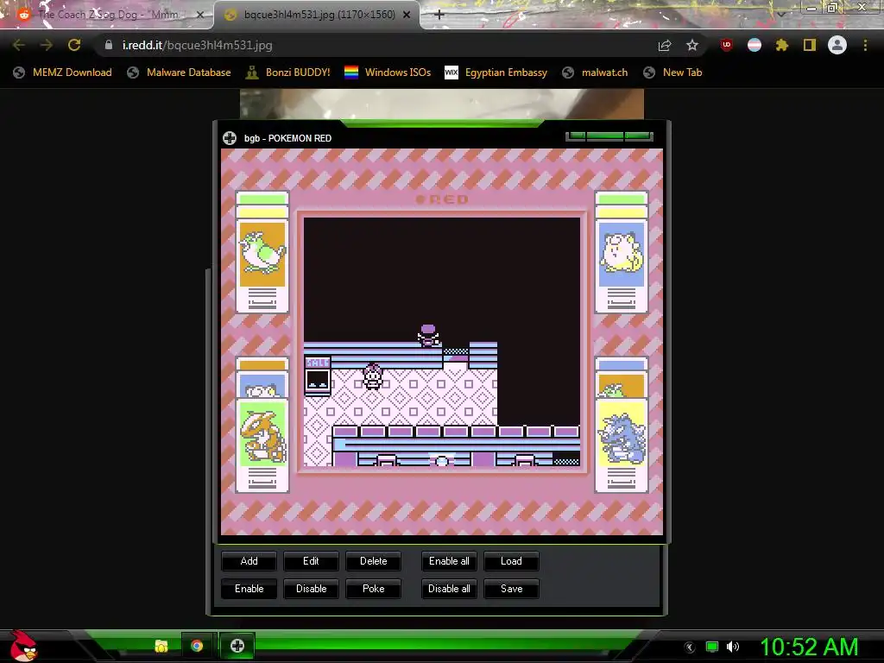Close The Coach Z Sog Dog tab
This screenshot has width=884, height=663.
199,15
